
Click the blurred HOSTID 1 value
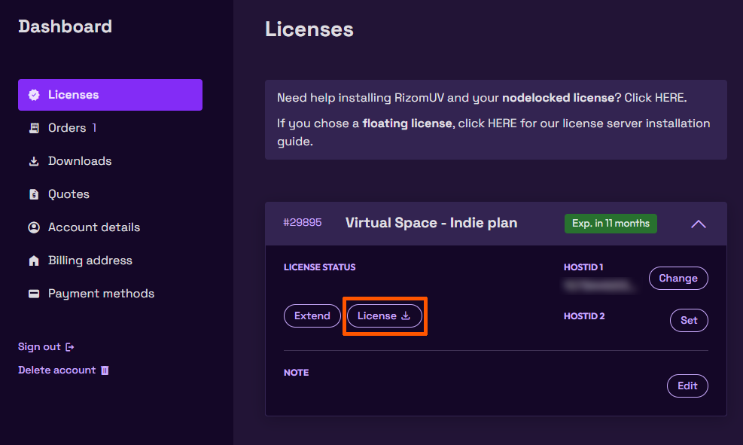point(598,285)
